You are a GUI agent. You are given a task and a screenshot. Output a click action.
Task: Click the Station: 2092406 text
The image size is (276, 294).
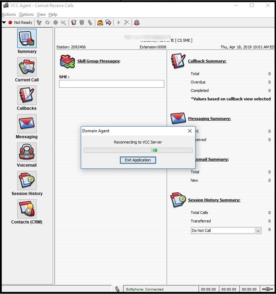click(x=71, y=47)
